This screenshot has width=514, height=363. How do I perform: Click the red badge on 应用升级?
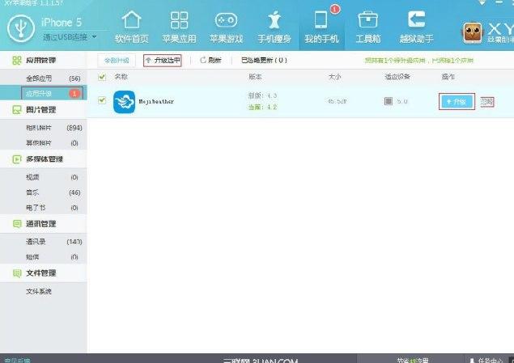click(x=74, y=94)
